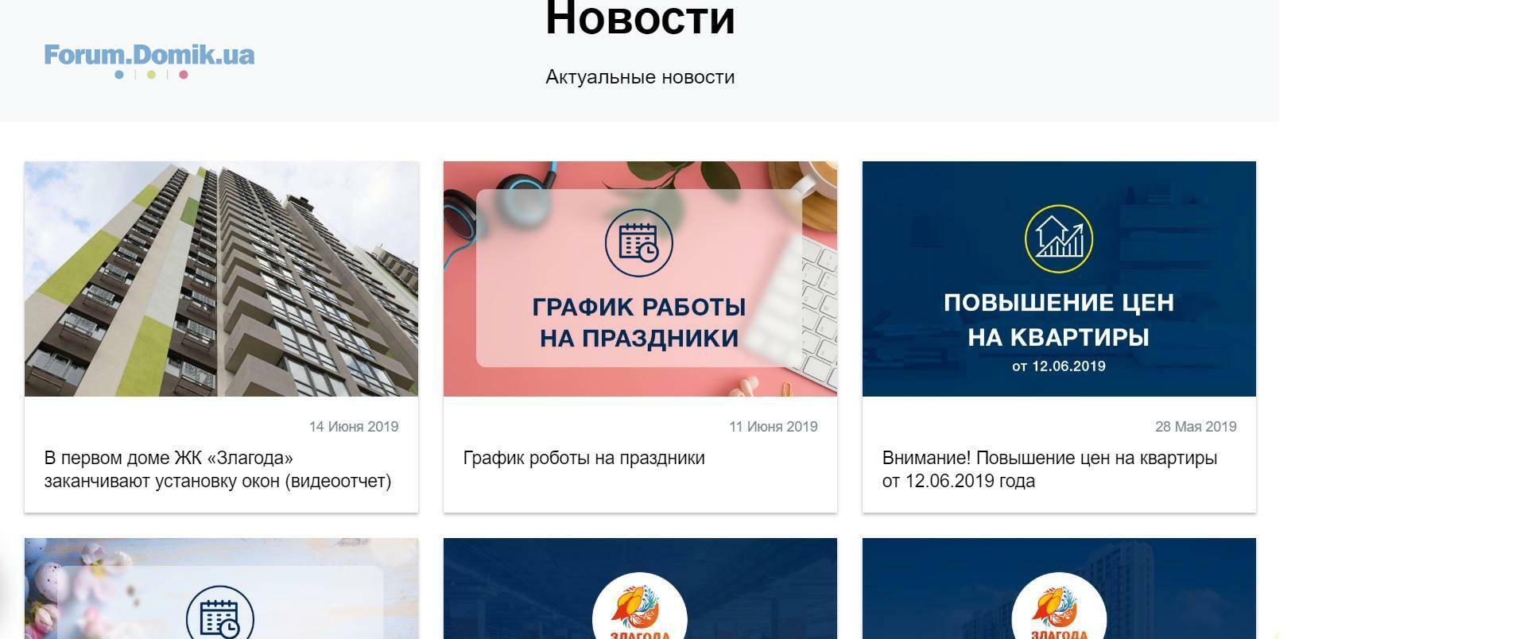Click calendar clock icon on pink card
The width and height of the screenshot is (1520, 639).
pyautogui.click(x=639, y=242)
